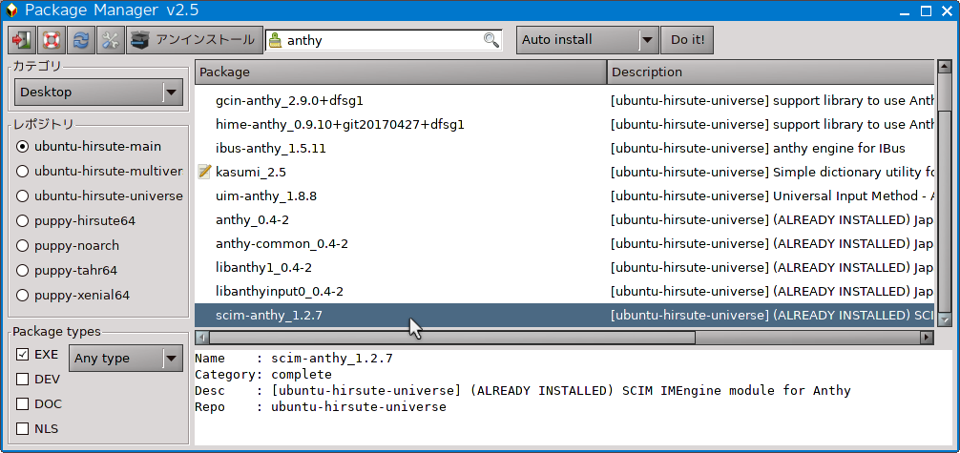
Task: Click the refresh database icon
Action: (81, 40)
